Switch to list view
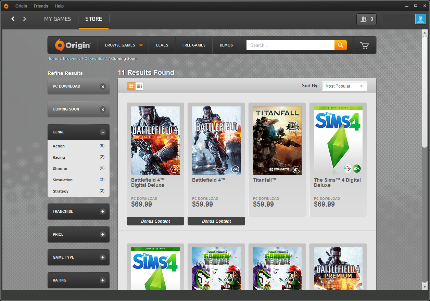Viewport: 430px width, 301px height. click(139, 86)
